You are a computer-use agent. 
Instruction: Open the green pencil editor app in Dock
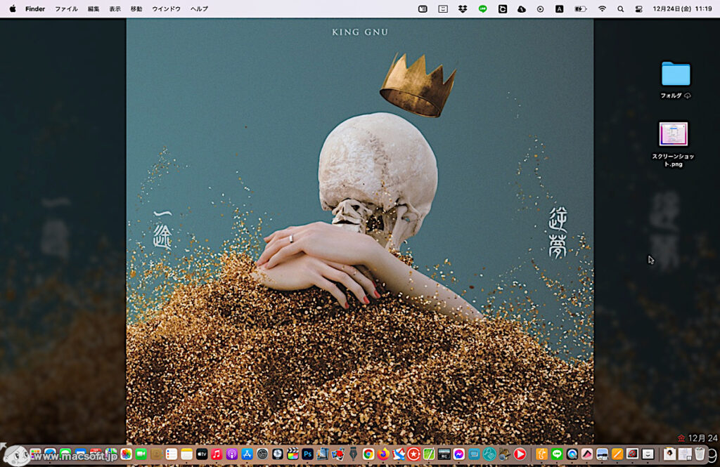coord(429,454)
